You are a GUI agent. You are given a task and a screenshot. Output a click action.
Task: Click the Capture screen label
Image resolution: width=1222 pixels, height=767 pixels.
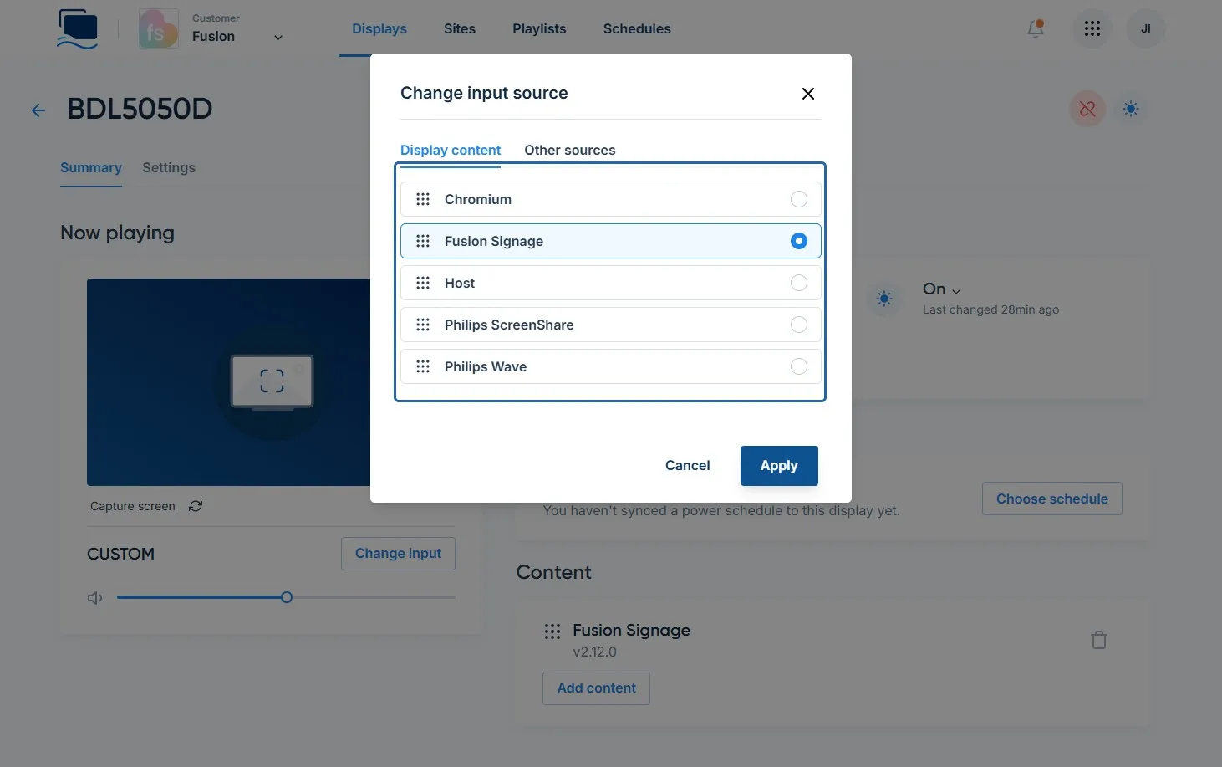[133, 506]
